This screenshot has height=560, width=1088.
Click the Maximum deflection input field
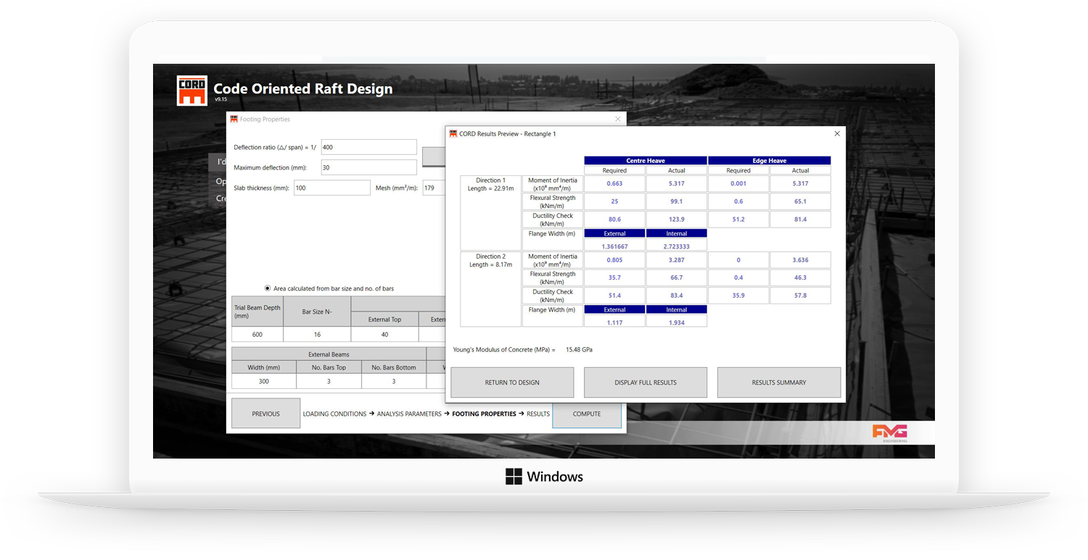coord(368,167)
